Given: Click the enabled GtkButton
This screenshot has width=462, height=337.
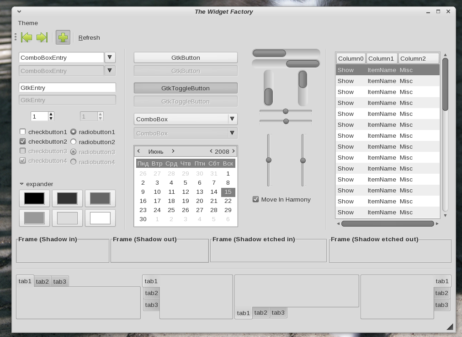Looking at the screenshot, I should point(186,57).
